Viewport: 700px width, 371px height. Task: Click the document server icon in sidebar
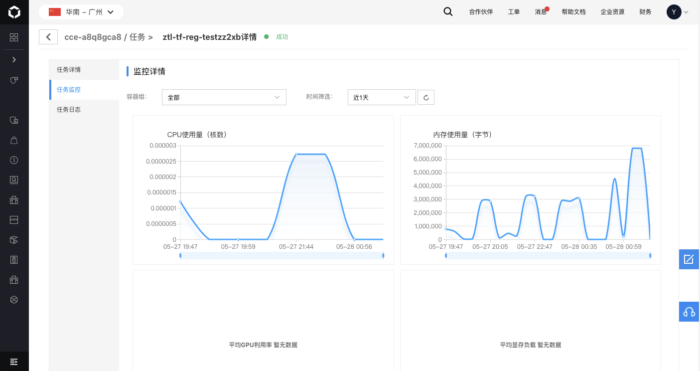(x=14, y=260)
